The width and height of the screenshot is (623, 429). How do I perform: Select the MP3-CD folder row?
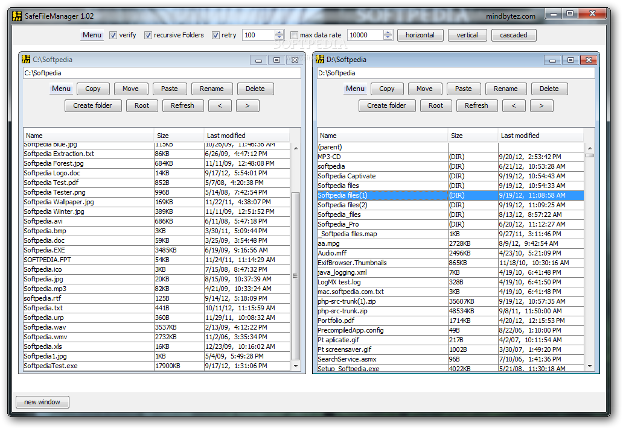(x=450, y=157)
